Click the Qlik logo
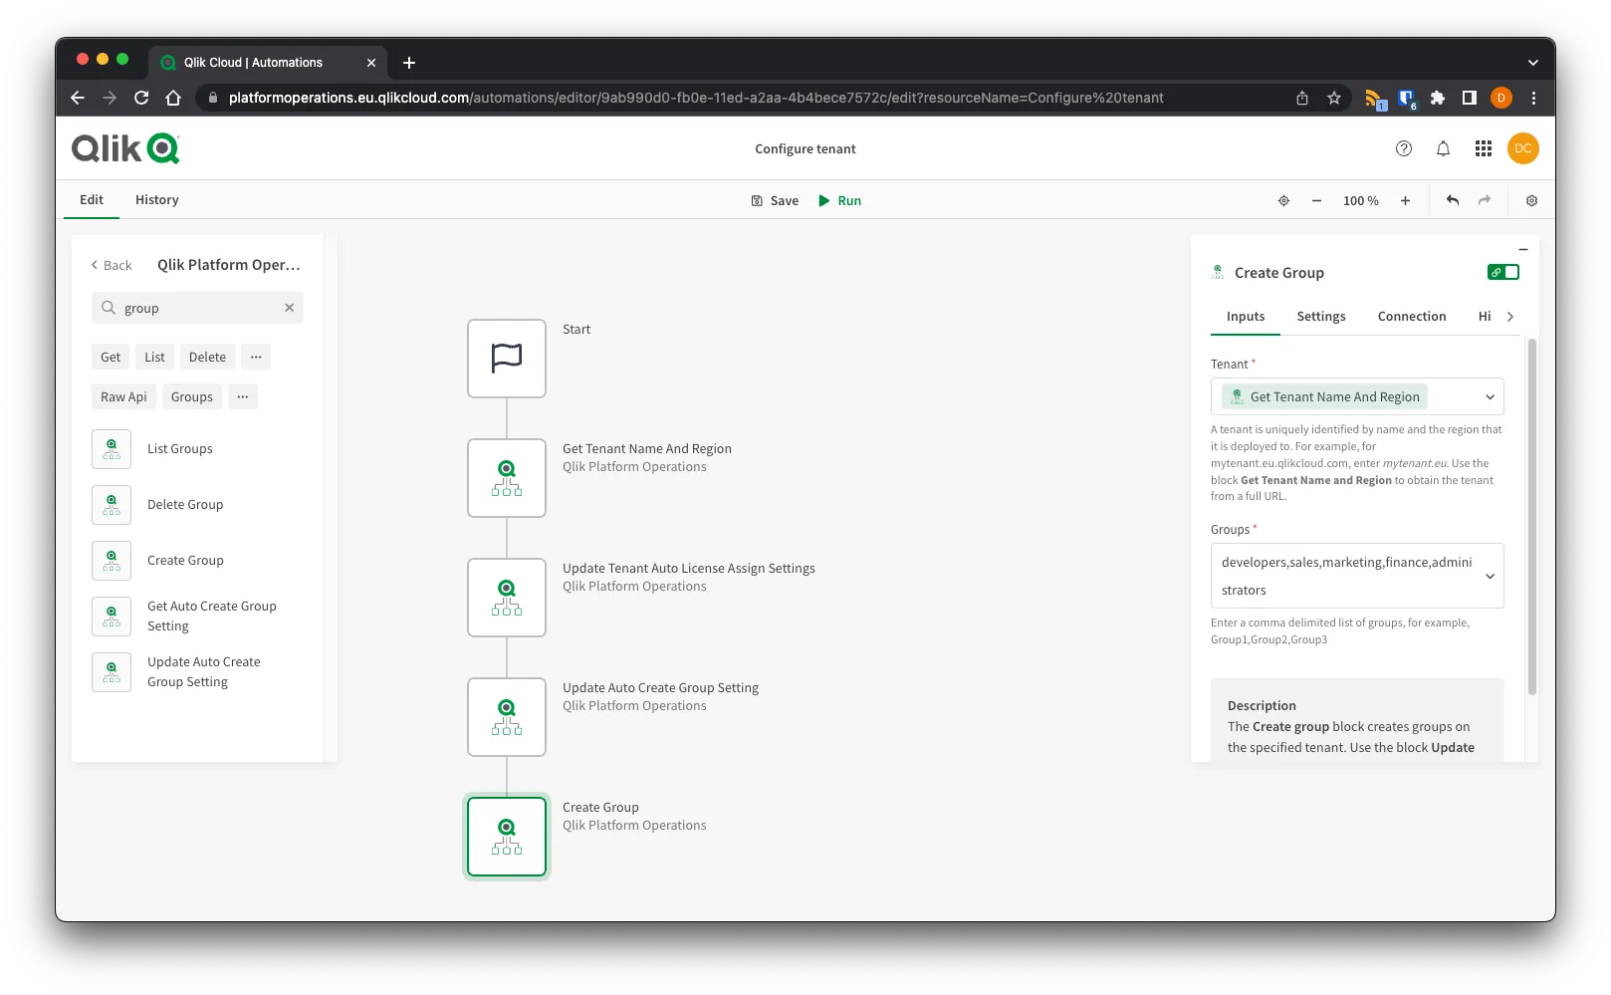 tap(123, 147)
